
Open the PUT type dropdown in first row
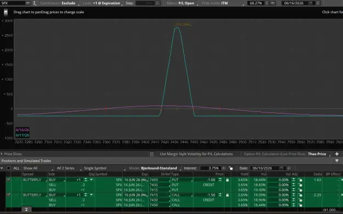[x=182, y=180]
